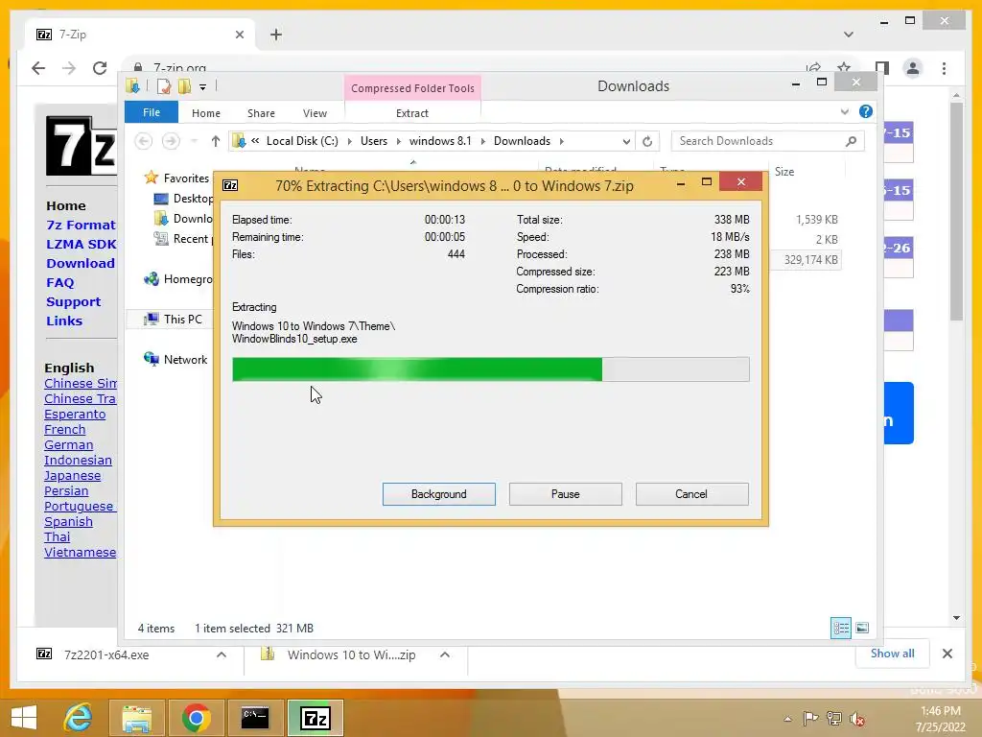
Task: Switch to Share ribbon tab
Action: click(261, 113)
